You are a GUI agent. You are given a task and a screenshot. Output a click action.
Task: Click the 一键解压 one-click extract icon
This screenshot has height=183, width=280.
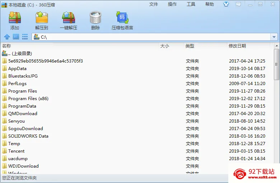[x=69, y=18]
